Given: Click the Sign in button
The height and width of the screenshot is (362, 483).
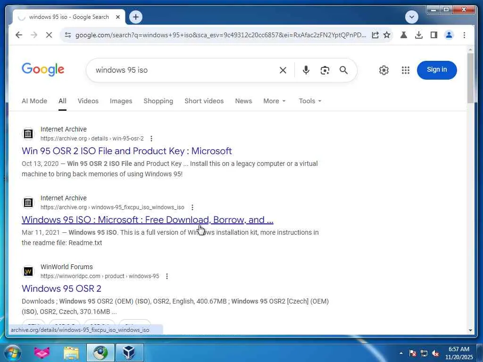Looking at the screenshot, I should [437, 70].
